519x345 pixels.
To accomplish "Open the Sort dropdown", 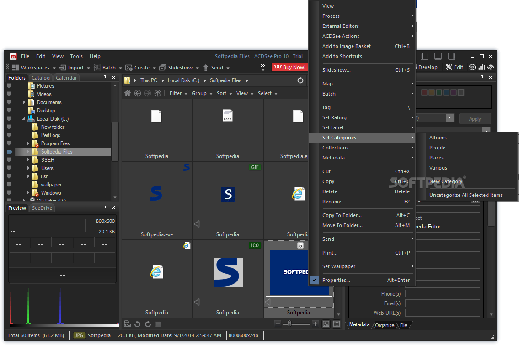I will [225, 94].
